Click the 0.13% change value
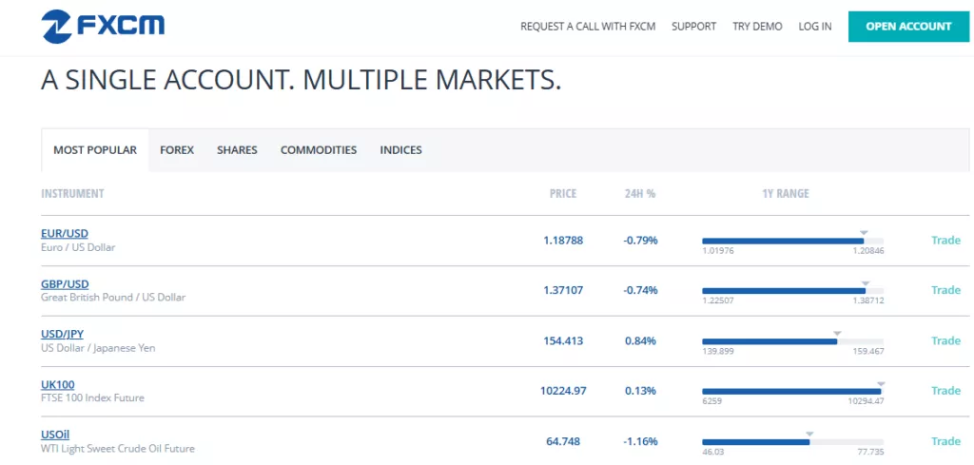The width and height of the screenshot is (974, 465). pos(640,391)
